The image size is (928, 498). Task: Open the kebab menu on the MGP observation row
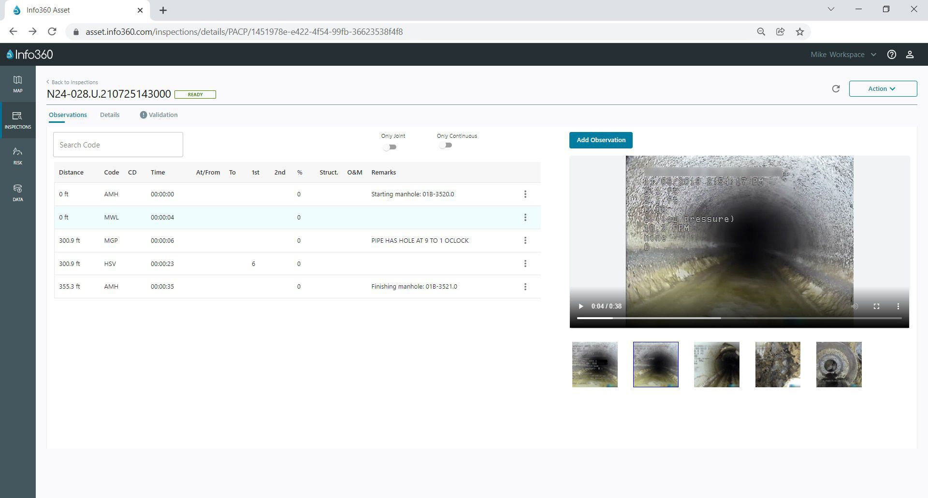coord(525,240)
